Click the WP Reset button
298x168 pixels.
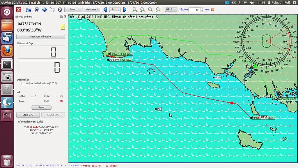coord(41,107)
